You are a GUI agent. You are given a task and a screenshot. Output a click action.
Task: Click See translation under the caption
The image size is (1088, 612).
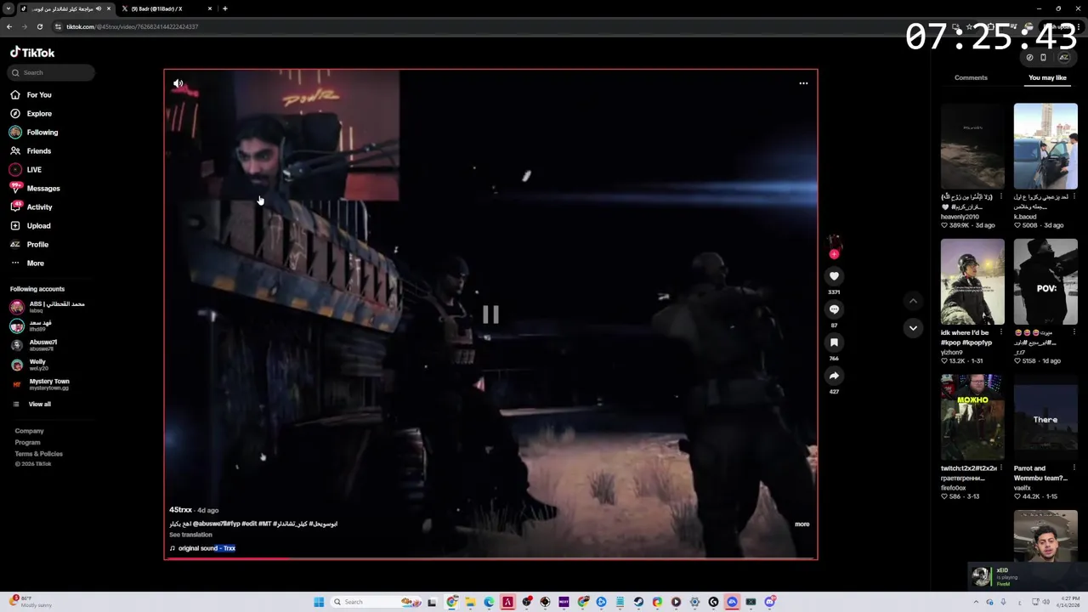pyautogui.click(x=190, y=535)
